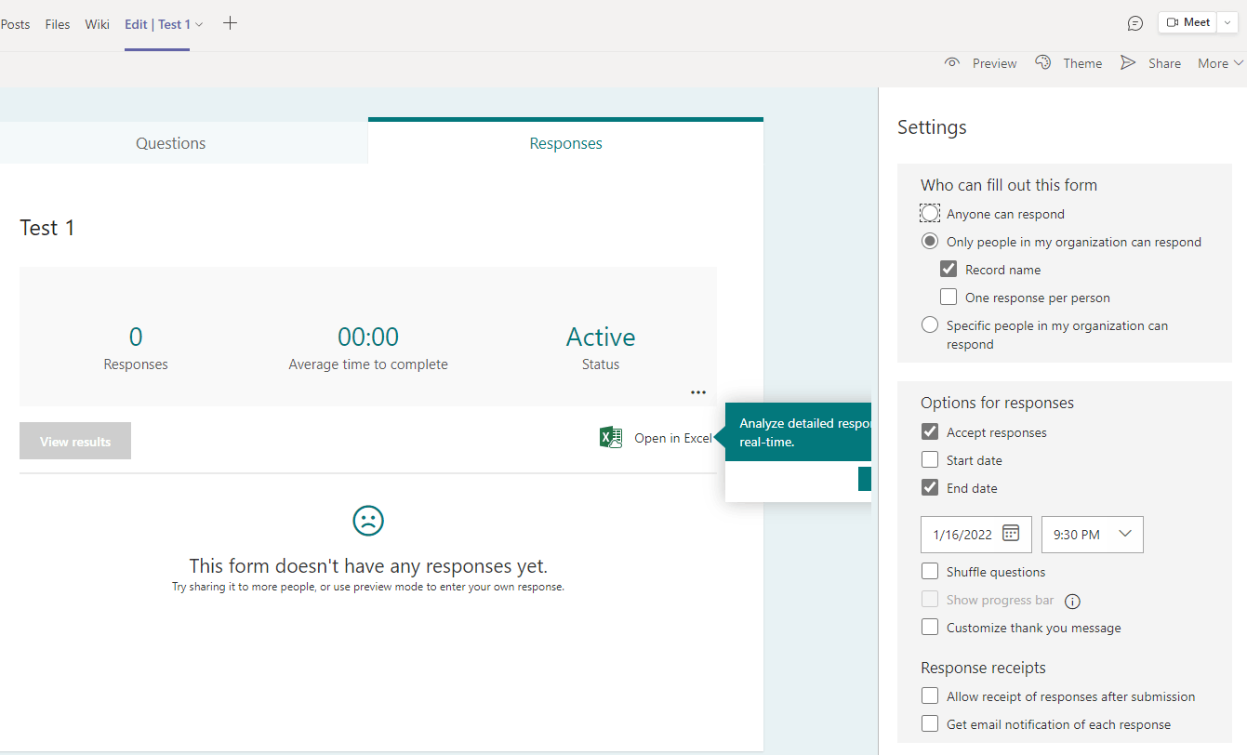The height and width of the screenshot is (755, 1247).
Task: Go to the Posts tab
Action: (16, 24)
